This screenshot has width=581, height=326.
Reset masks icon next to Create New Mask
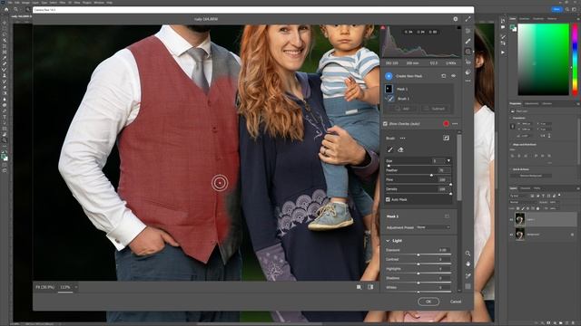coord(444,76)
